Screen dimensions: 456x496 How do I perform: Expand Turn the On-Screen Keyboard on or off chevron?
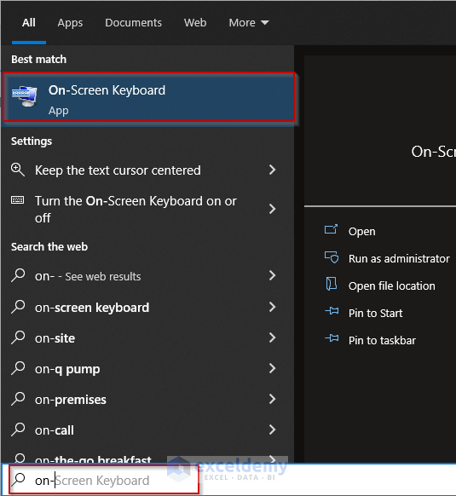click(272, 209)
